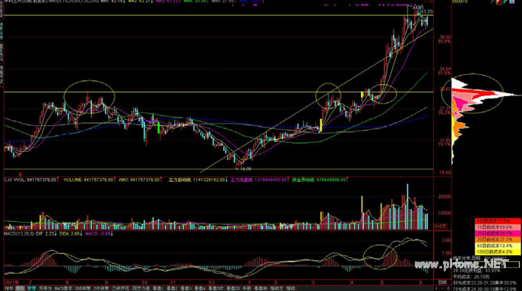Click the 16.06 low price marker on chart
The width and height of the screenshot is (522, 291).
coord(244,169)
